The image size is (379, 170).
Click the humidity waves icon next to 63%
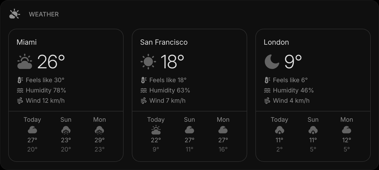click(x=144, y=90)
